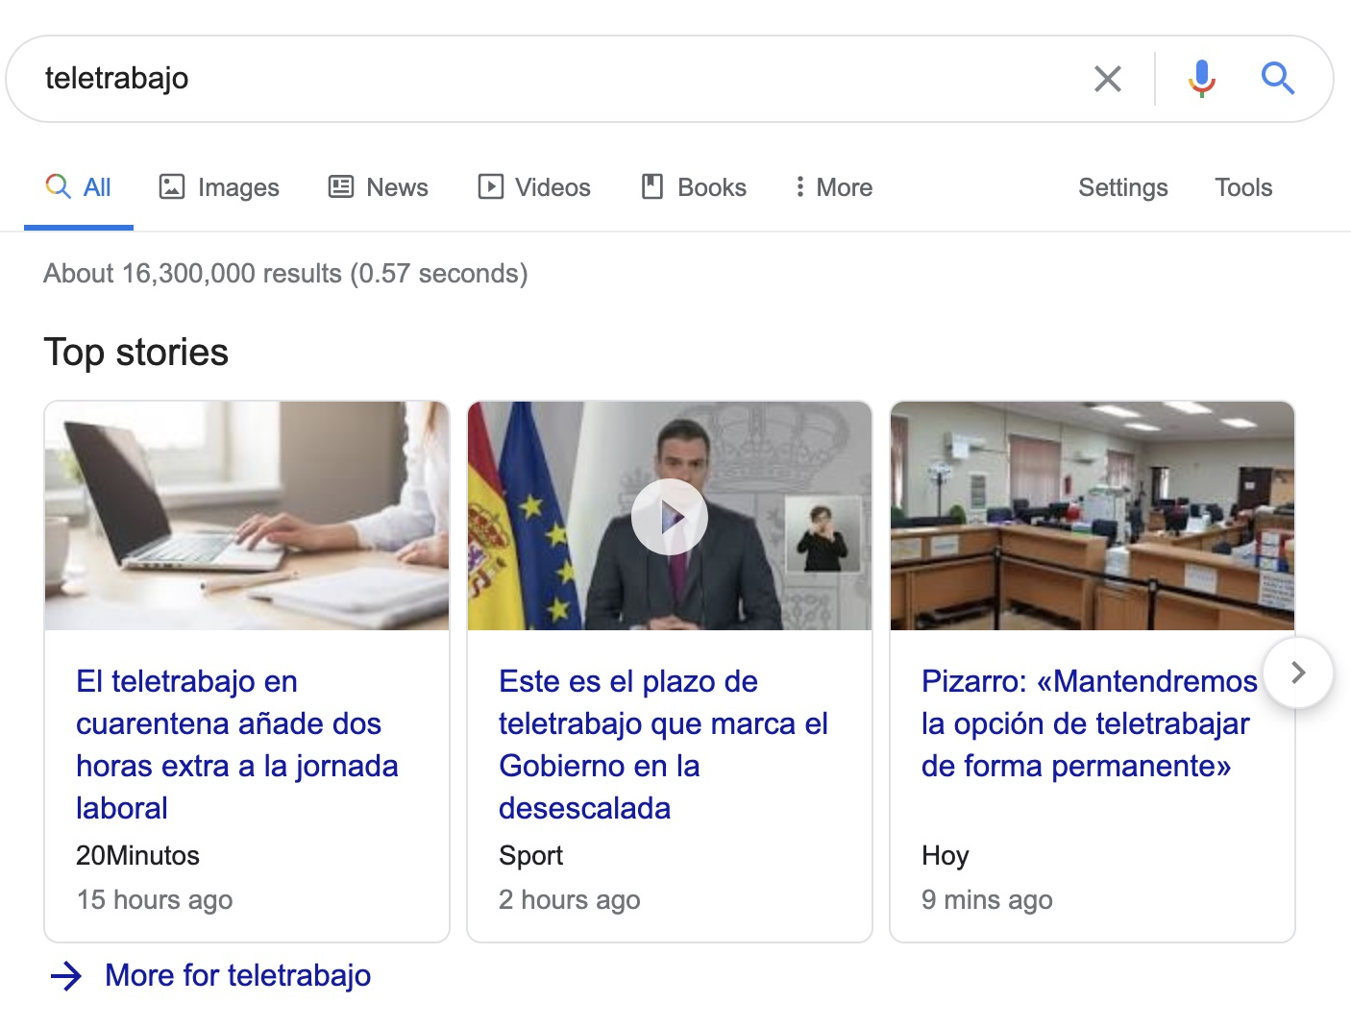
Task: Play the video on the Sport story
Action: pyautogui.click(x=670, y=517)
